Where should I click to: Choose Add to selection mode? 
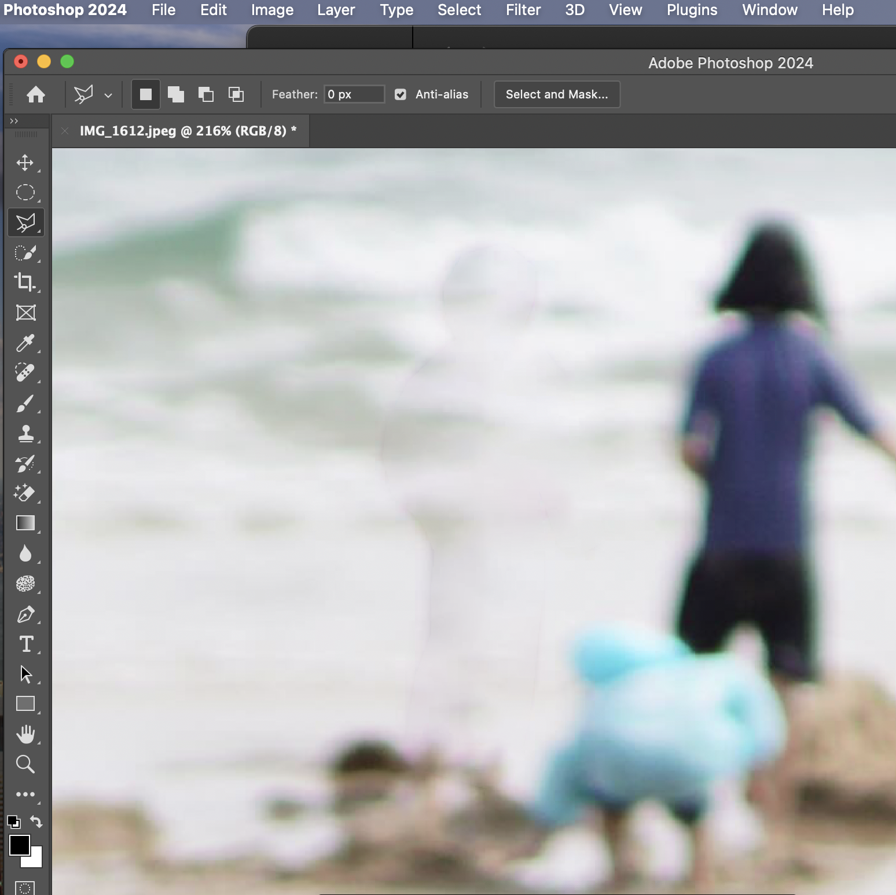point(176,94)
